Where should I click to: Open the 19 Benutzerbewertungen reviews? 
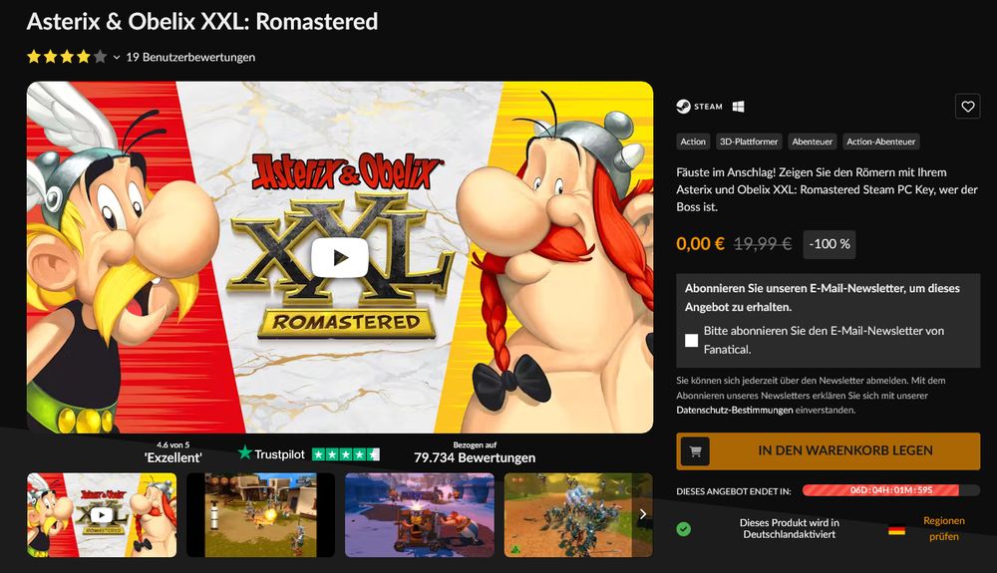[190, 57]
